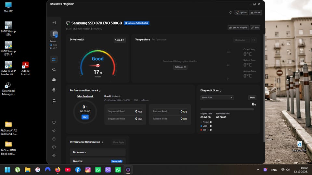Click the Update button
This screenshot has height=175, width=312.
[241, 13]
